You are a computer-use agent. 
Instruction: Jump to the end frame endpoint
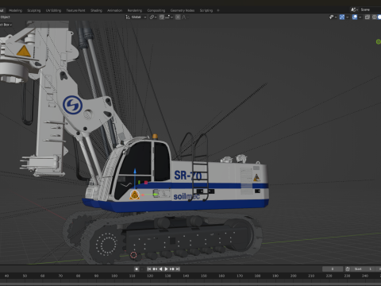tap(178, 269)
